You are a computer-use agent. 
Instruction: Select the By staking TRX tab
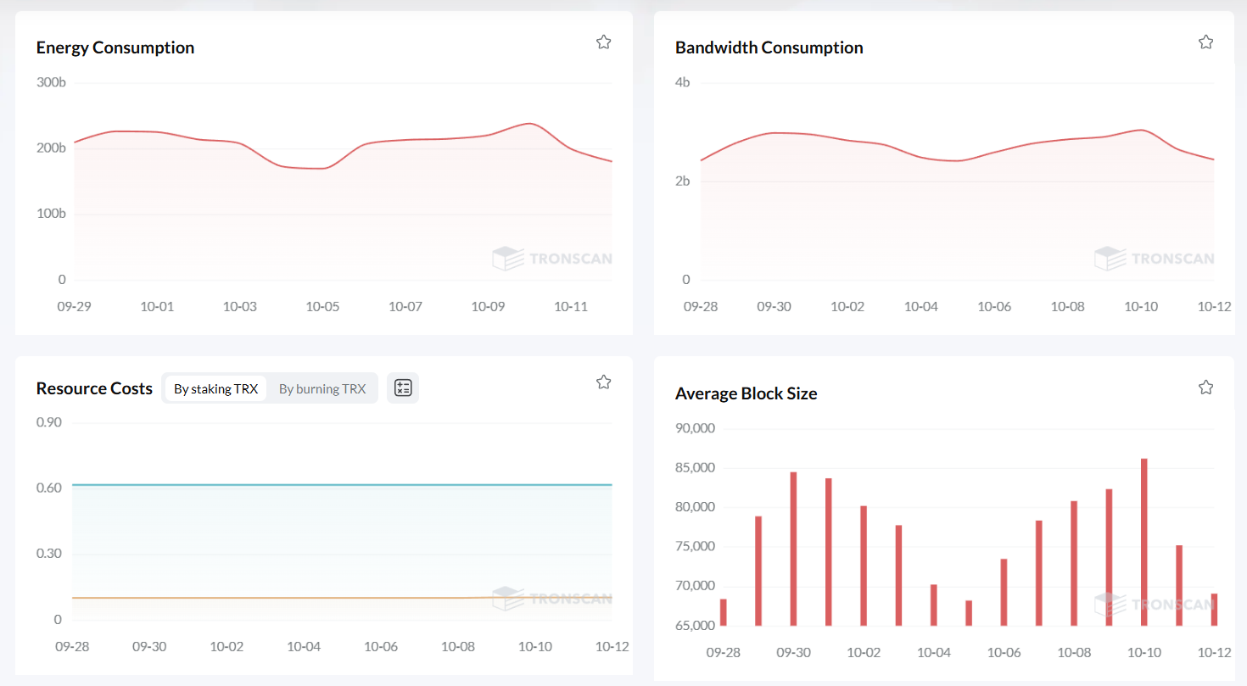(215, 389)
